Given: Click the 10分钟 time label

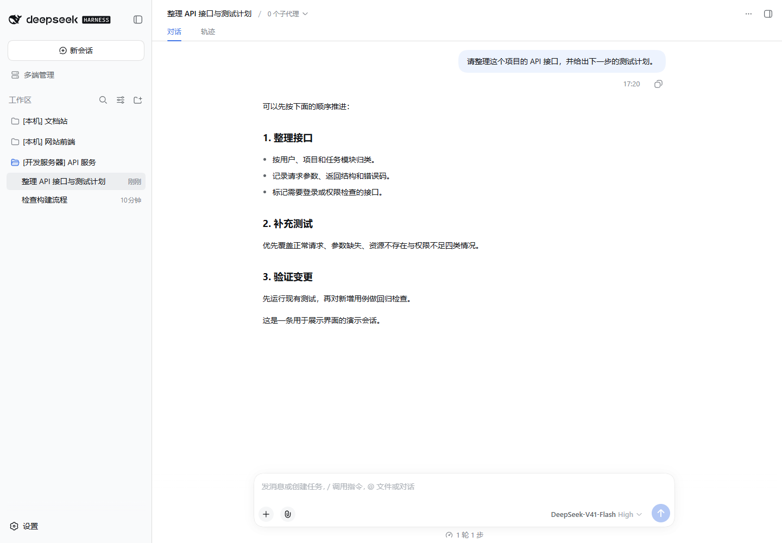Looking at the screenshot, I should (x=131, y=200).
